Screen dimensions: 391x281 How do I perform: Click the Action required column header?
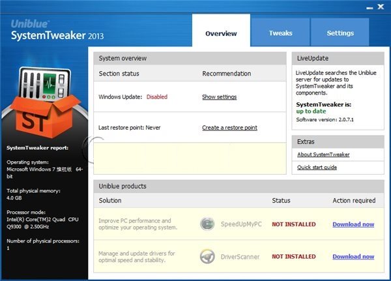pos(354,200)
